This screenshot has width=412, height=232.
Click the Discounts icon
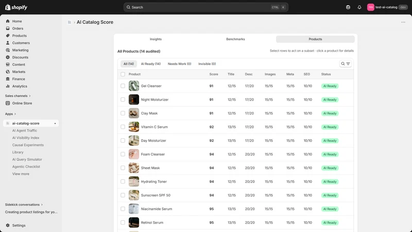tap(8, 57)
